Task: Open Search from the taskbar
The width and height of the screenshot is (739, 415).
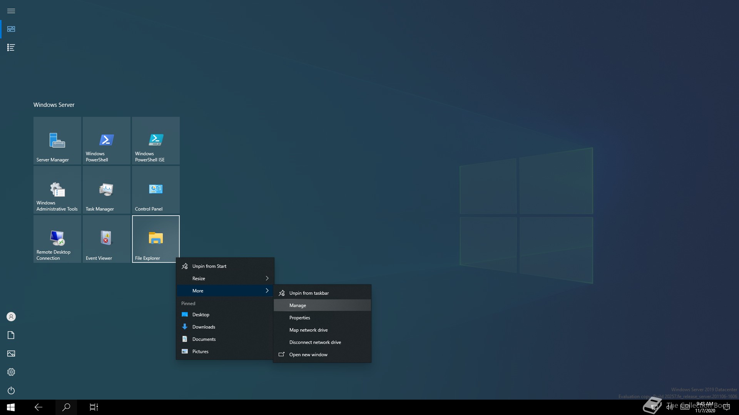Action: 66,407
